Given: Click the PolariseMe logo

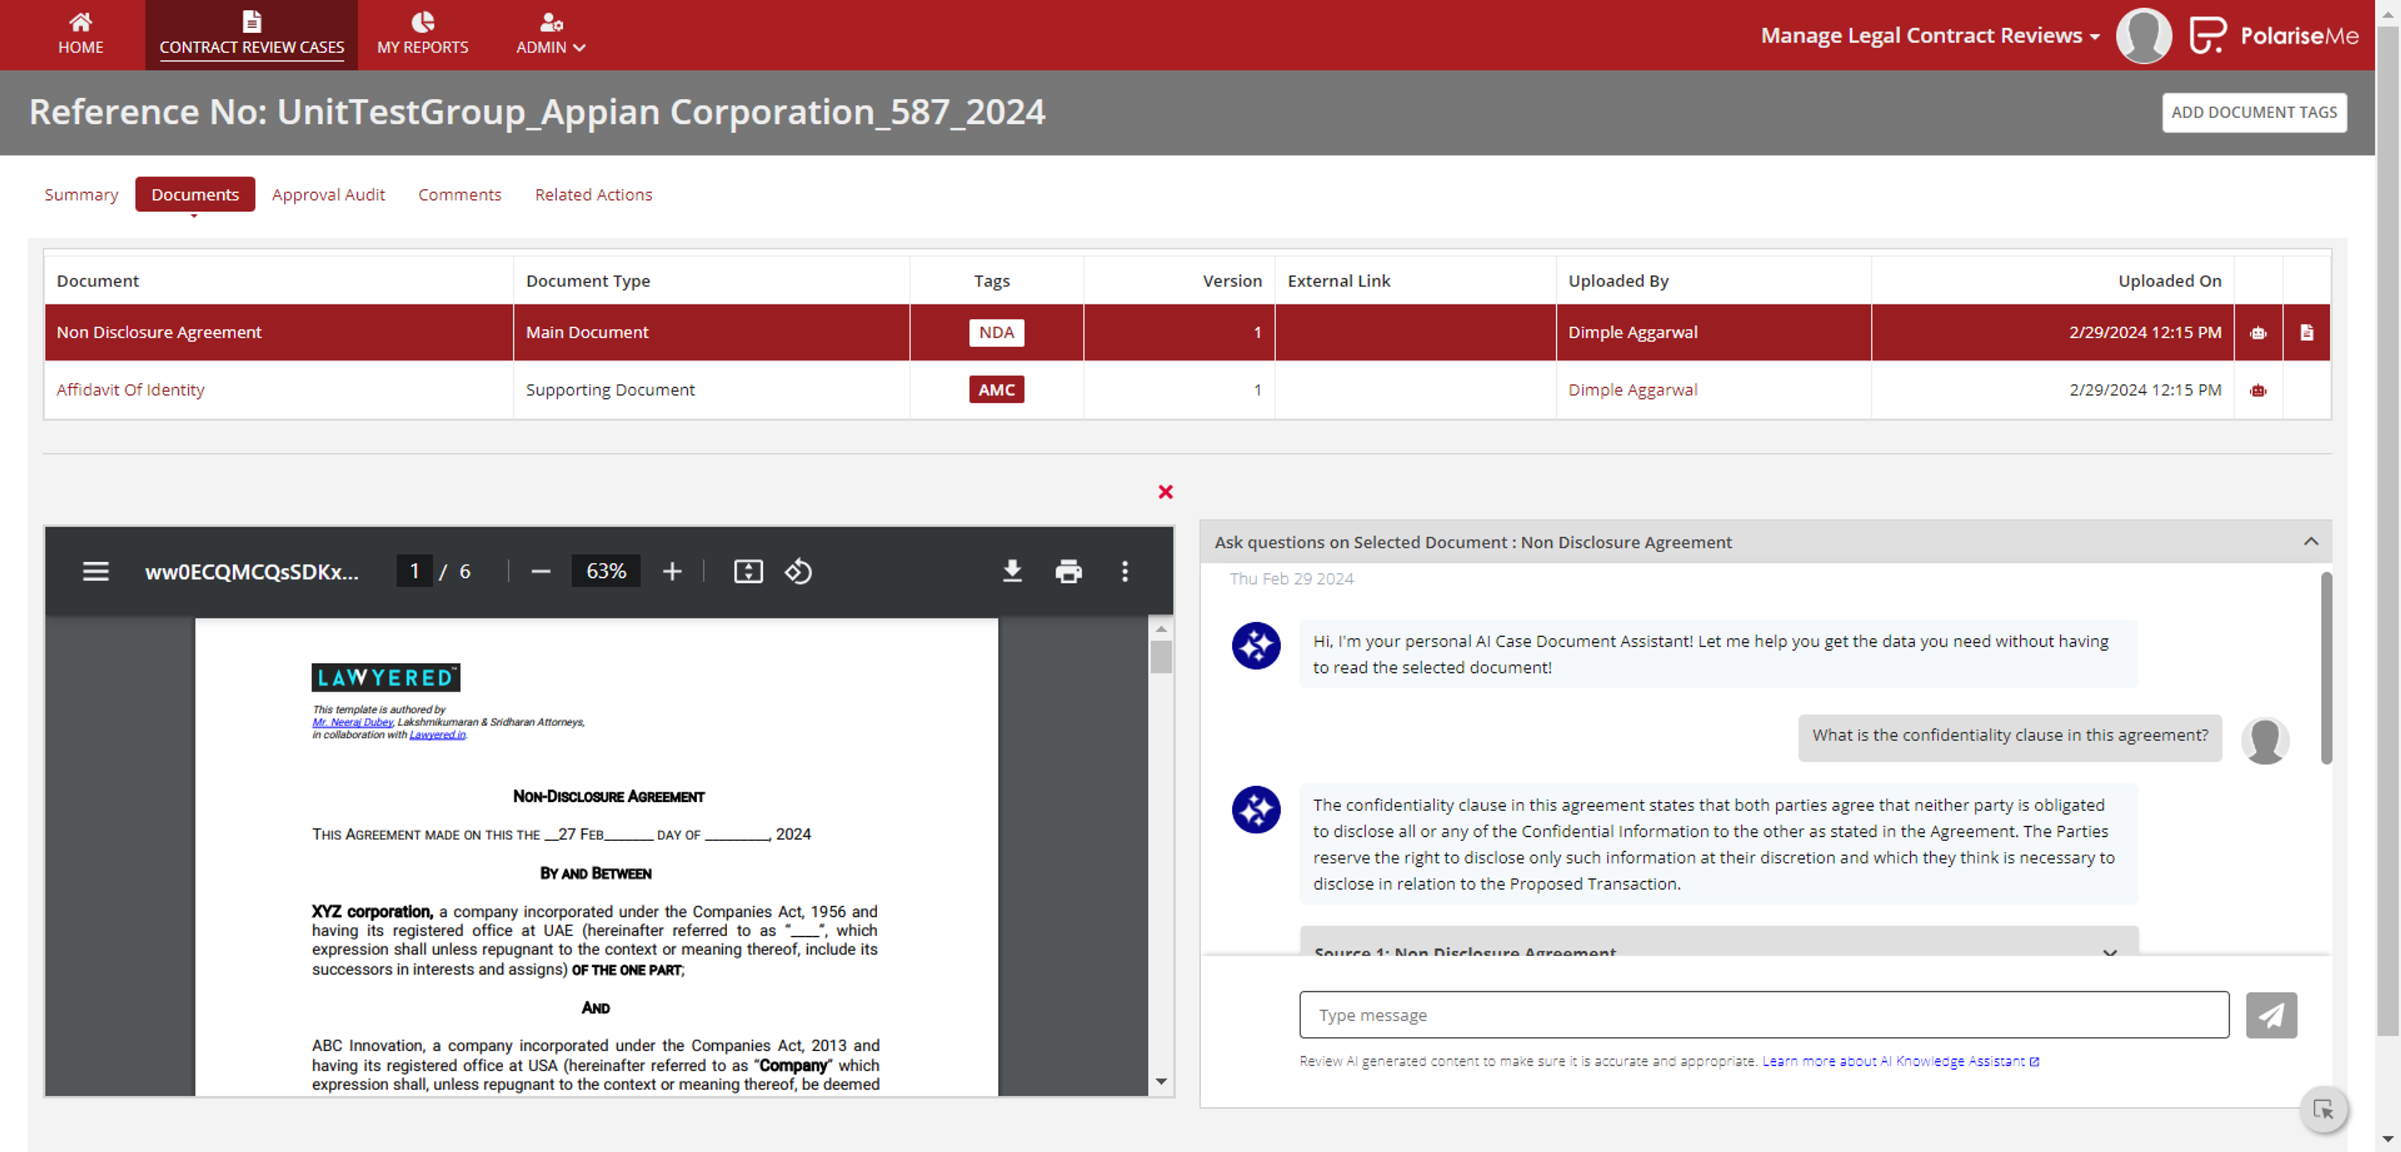Looking at the screenshot, I should pos(2273,36).
